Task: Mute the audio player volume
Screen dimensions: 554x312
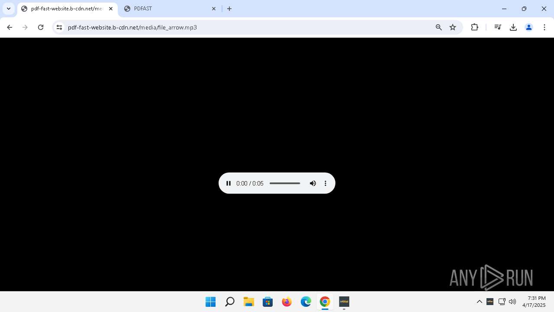Action: [x=313, y=183]
